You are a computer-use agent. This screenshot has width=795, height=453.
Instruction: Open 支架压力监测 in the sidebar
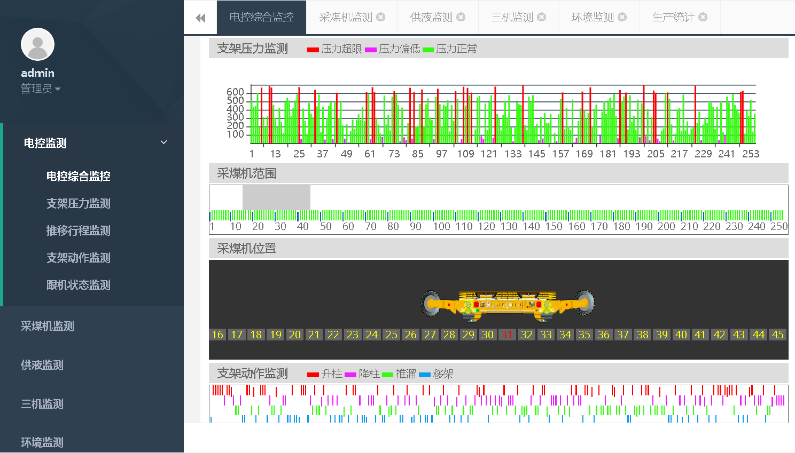[x=79, y=203]
